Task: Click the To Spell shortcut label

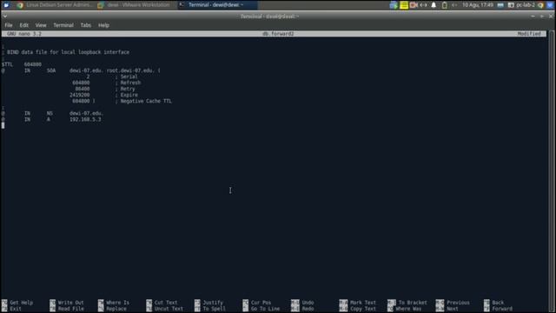Action: coord(215,309)
